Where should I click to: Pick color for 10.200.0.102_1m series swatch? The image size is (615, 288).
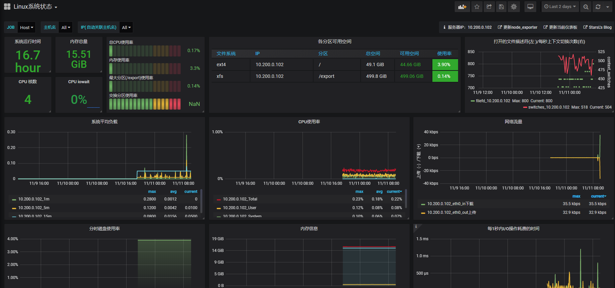pyautogui.click(x=14, y=199)
